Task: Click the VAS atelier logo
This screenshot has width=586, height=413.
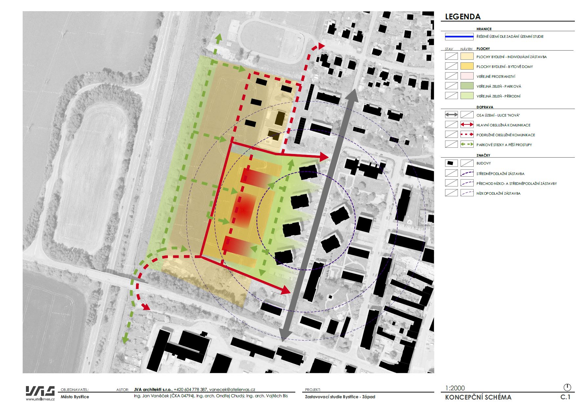Action: [40, 391]
